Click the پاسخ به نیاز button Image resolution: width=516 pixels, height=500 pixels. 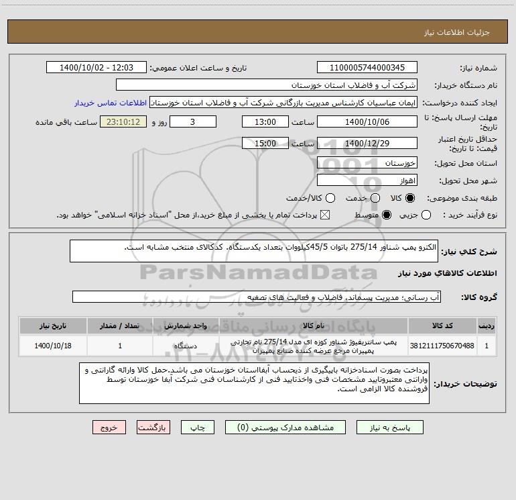(x=390, y=428)
